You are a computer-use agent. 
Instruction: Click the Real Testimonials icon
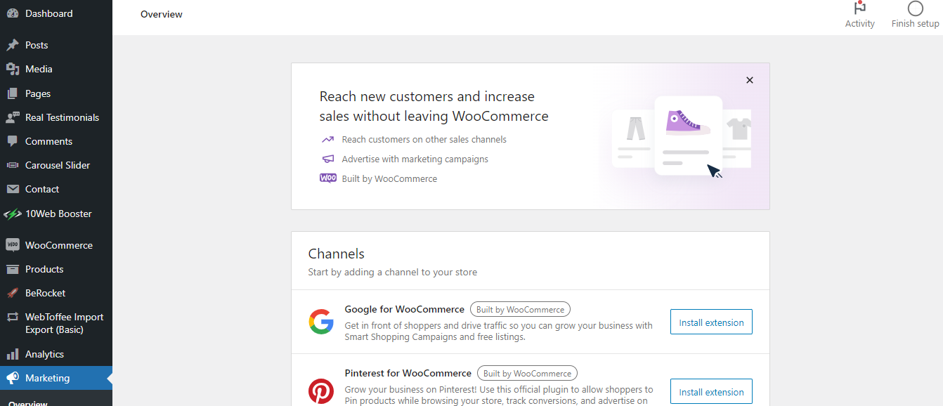click(x=13, y=117)
